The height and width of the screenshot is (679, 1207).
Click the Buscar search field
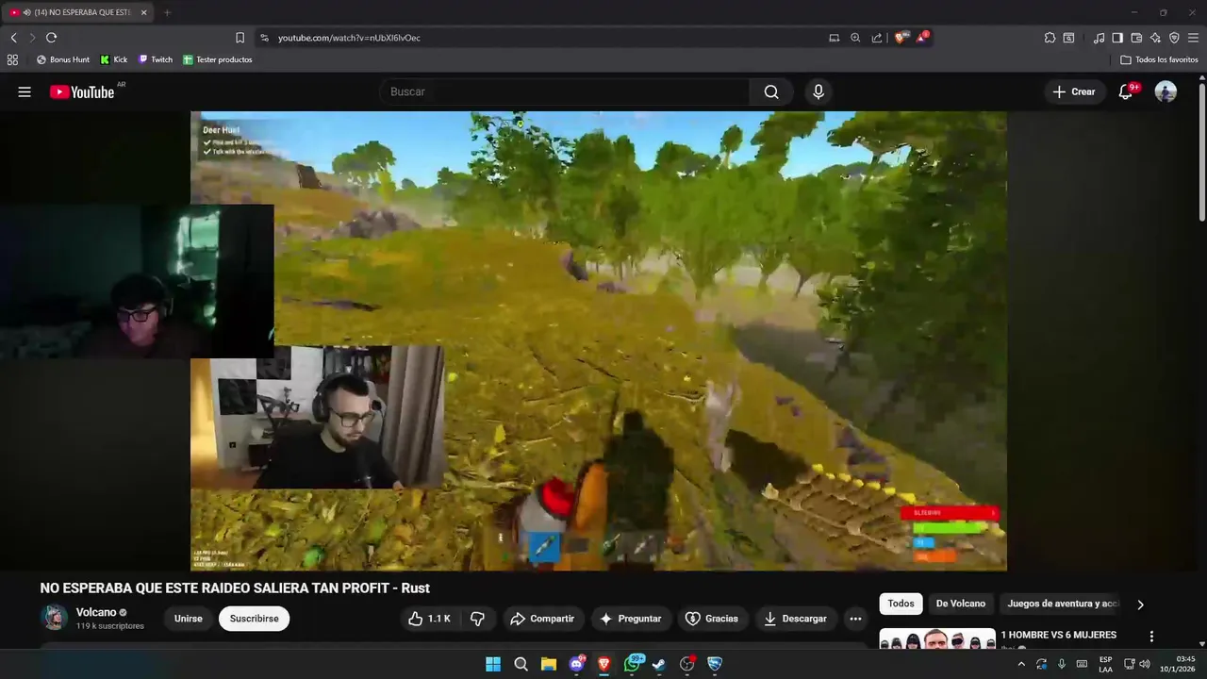coord(565,91)
